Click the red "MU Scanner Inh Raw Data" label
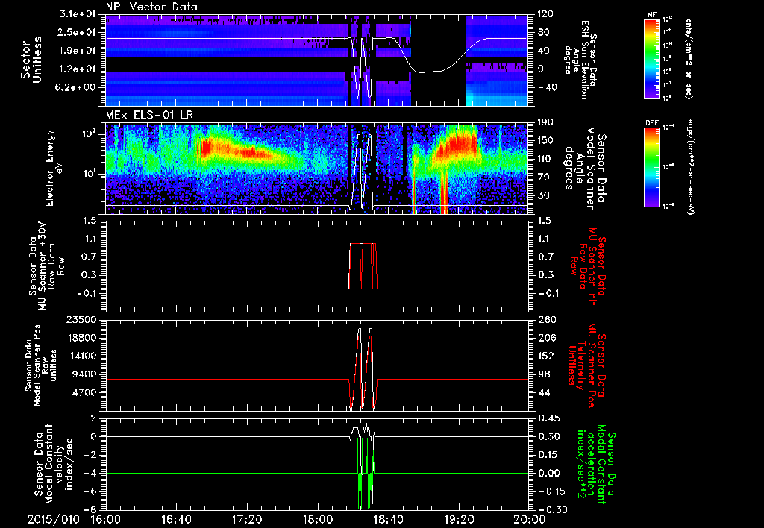The width and height of the screenshot is (764, 528). 586,266
